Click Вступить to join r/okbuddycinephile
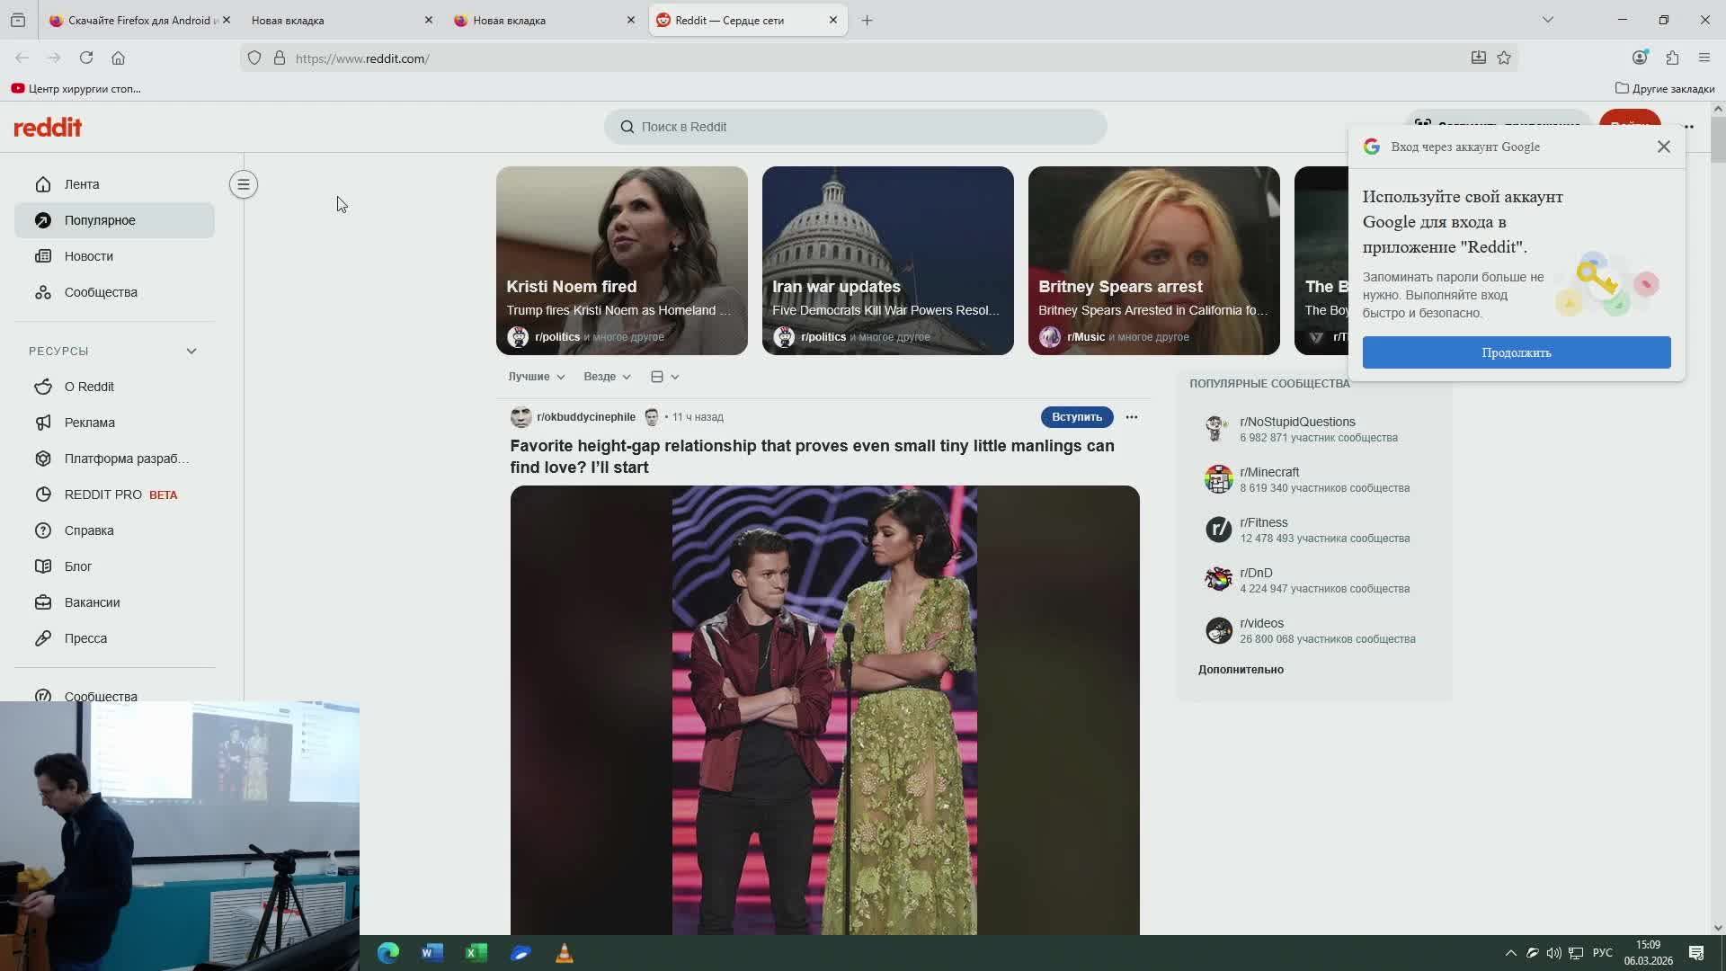1726x971 pixels. pos(1076,417)
